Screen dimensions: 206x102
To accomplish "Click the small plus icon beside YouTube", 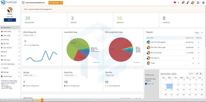I will click(179, 2).
